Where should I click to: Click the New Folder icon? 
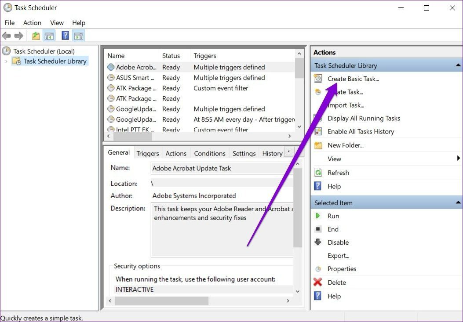(318, 145)
